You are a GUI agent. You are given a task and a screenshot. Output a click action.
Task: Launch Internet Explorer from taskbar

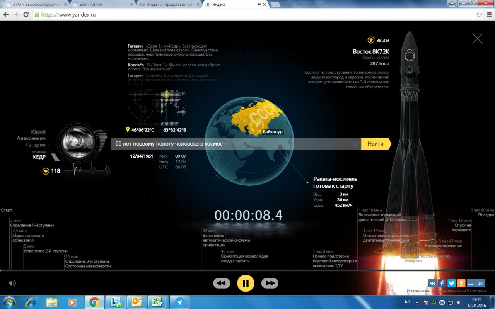31,302
